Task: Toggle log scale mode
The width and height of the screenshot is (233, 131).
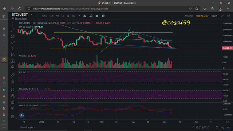Action: point(222,127)
